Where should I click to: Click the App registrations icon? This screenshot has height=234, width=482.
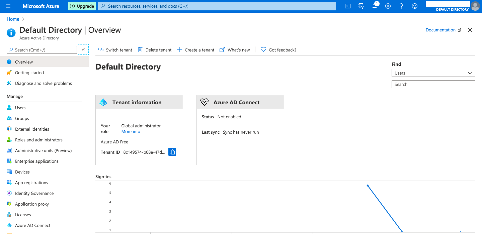pos(9,183)
